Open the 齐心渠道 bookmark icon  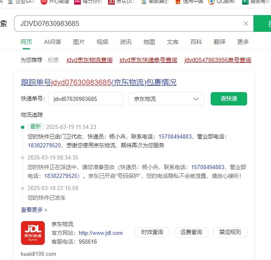44,2
